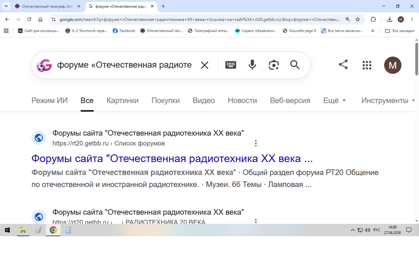Open Google apps grid

pyautogui.click(x=367, y=65)
